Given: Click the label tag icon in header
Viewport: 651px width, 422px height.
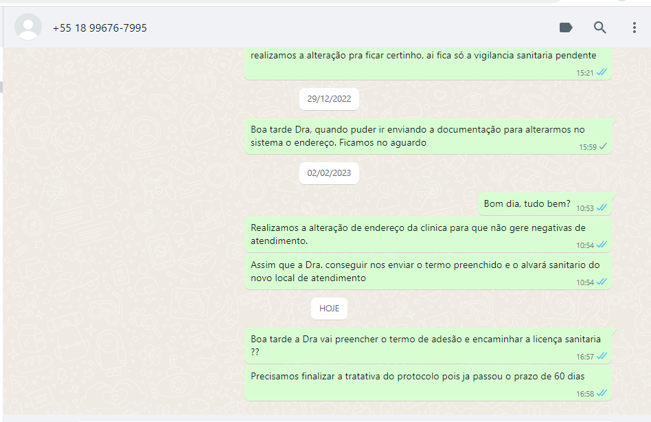Looking at the screenshot, I should point(566,27).
